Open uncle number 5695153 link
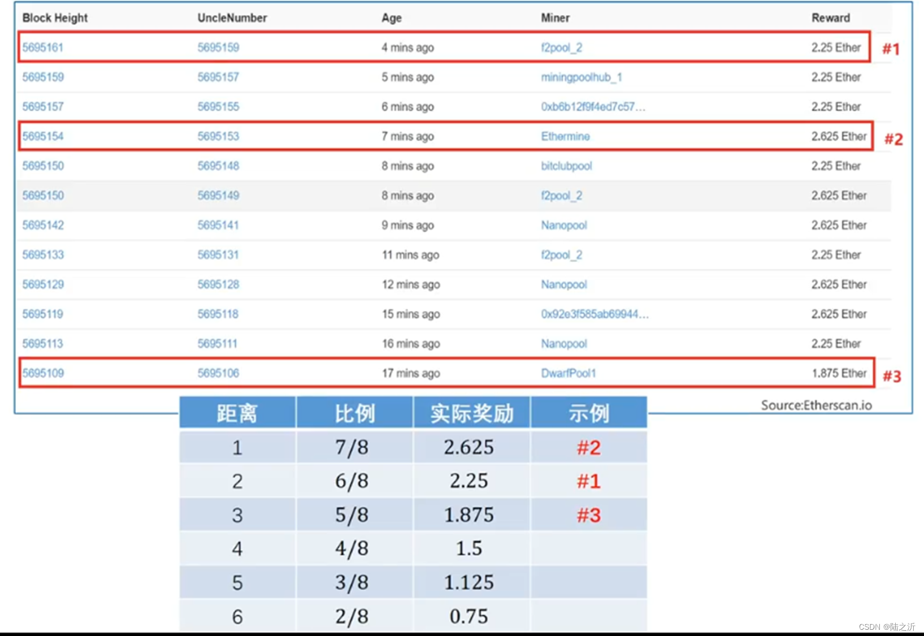 [218, 136]
